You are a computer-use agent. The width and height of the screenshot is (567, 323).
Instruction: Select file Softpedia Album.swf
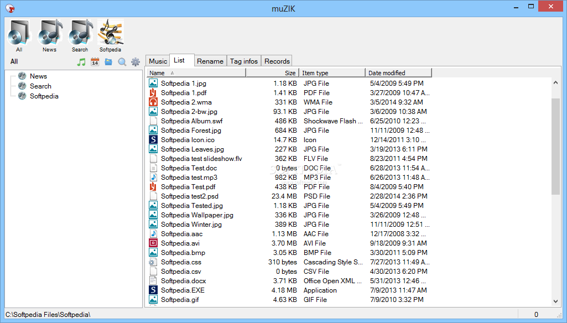pyautogui.click(x=191, y=121)
